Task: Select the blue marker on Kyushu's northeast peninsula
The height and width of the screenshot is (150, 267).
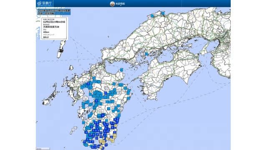Action: click(121, 70)
